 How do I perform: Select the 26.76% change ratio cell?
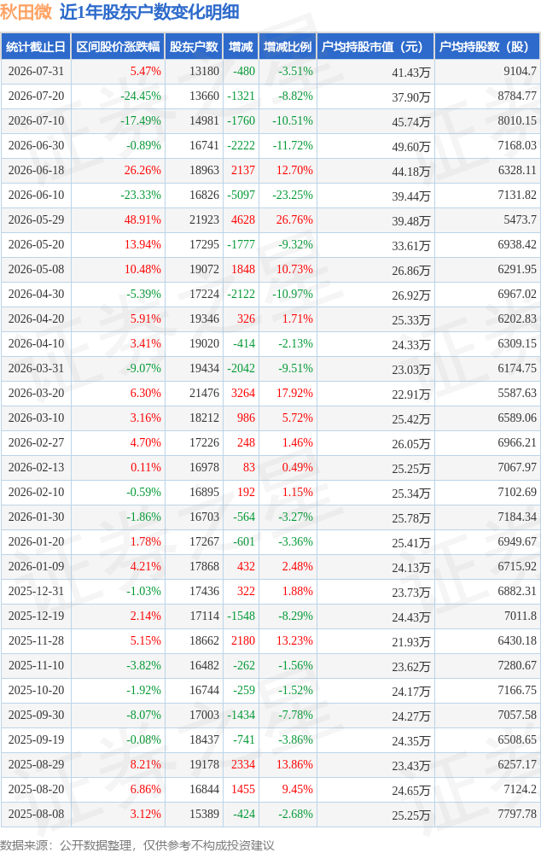pos(294,219)
